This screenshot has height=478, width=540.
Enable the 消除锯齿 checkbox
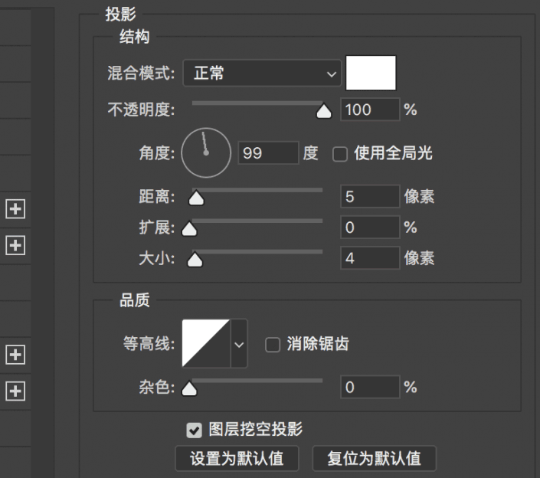point(273,345)
